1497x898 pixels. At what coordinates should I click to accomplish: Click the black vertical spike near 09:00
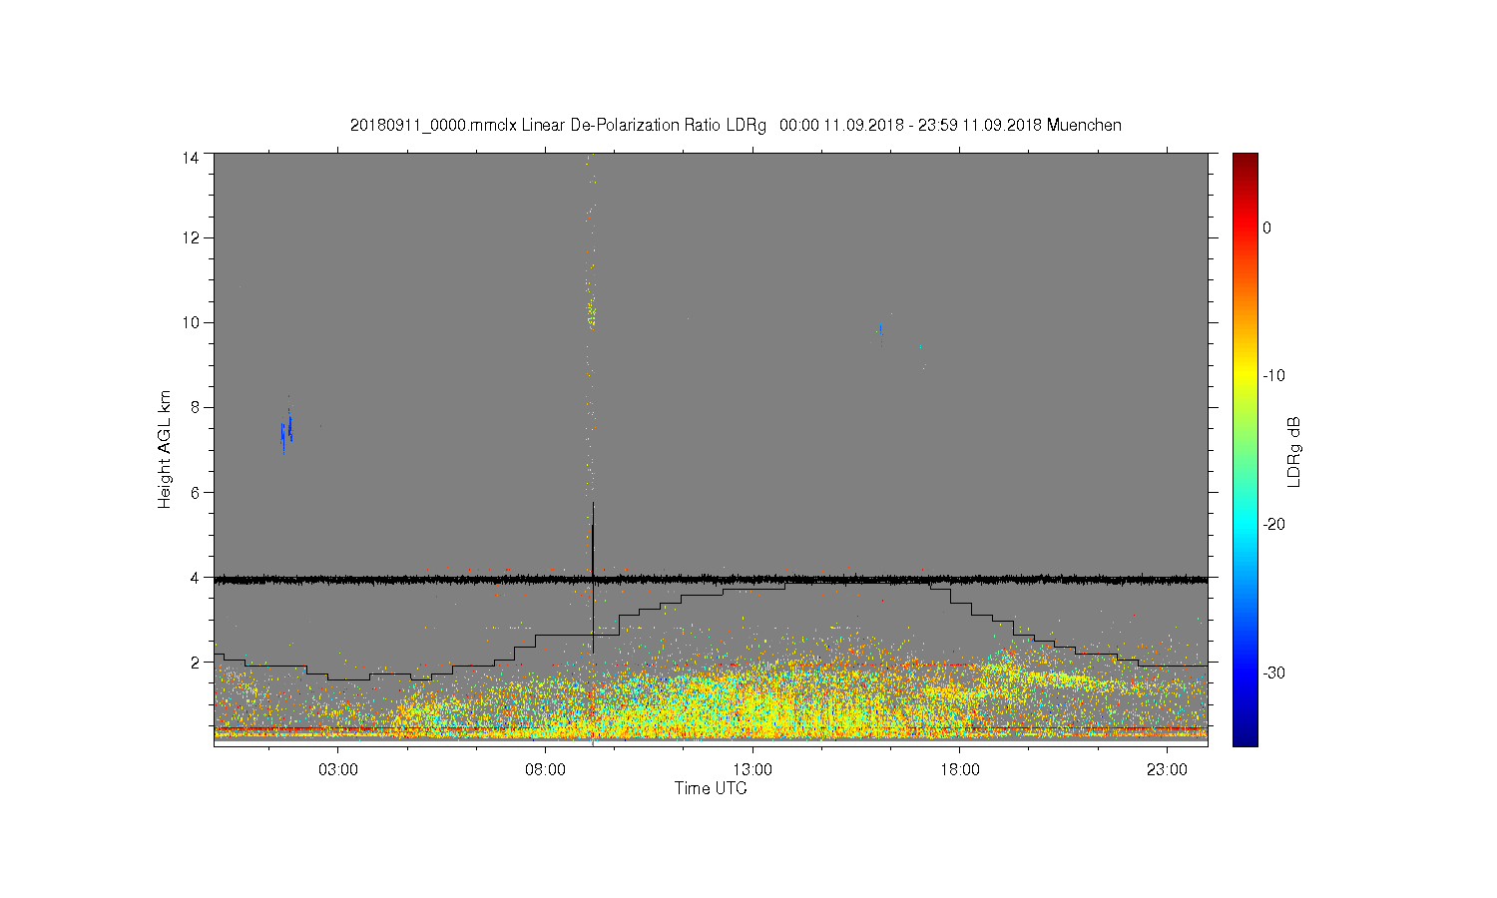point(593,577)
